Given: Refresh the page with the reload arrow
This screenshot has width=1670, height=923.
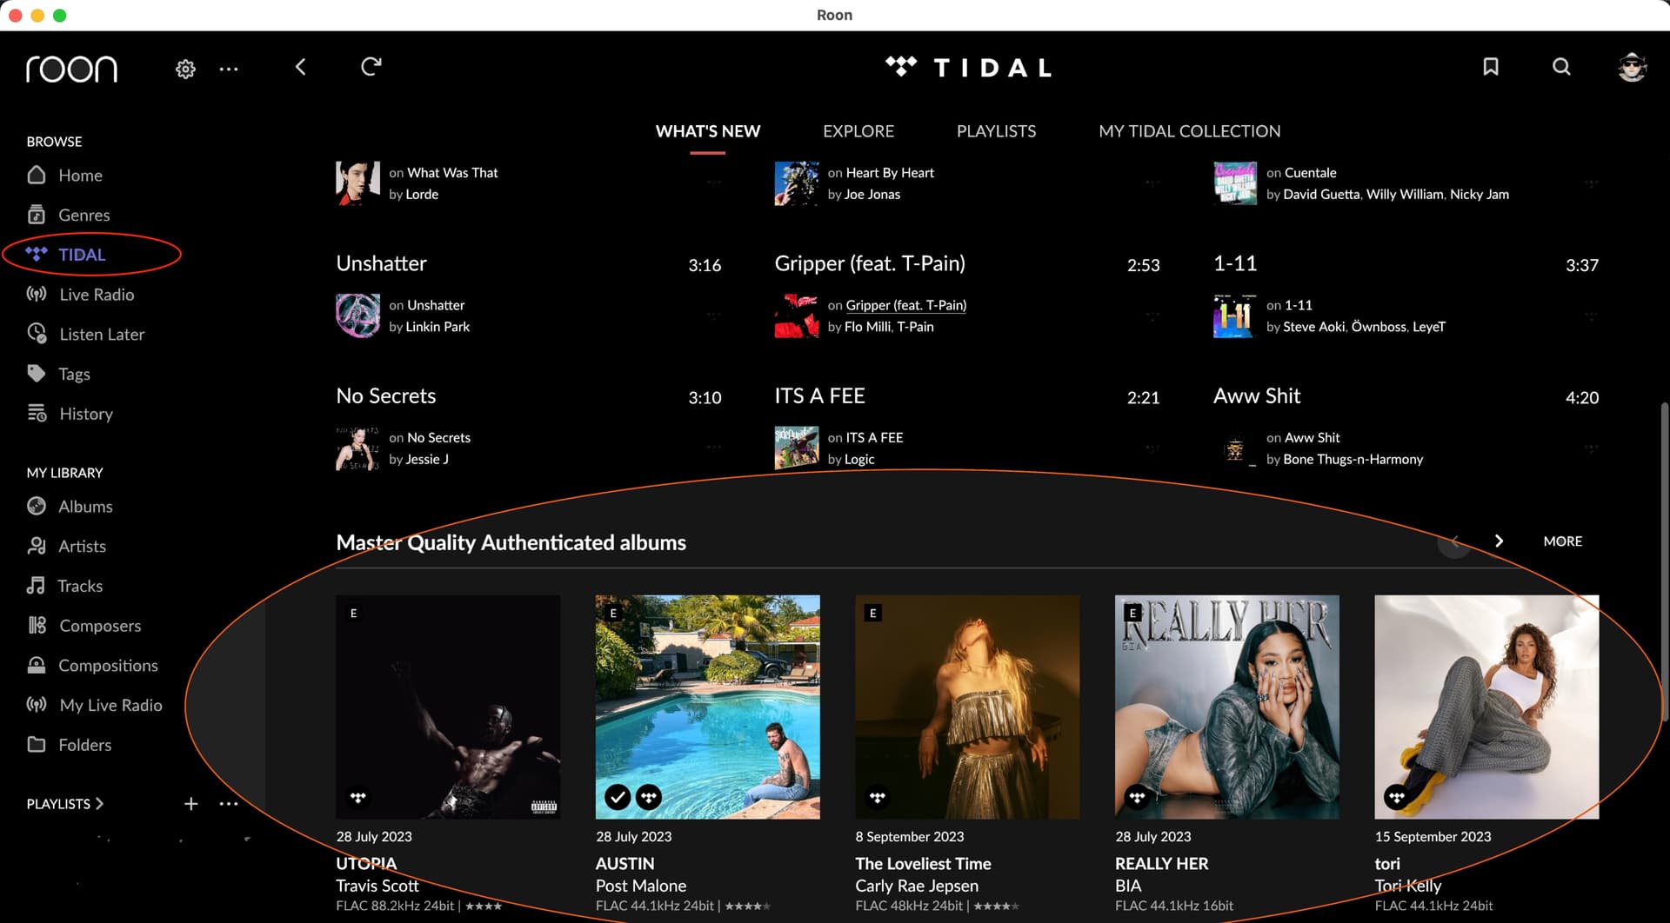Looking at the screenshot, I should point(371,65).
